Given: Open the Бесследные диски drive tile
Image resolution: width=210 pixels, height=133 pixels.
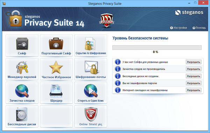Looking at the screenshot, I should pyautogui.click(x=22, y=116).
